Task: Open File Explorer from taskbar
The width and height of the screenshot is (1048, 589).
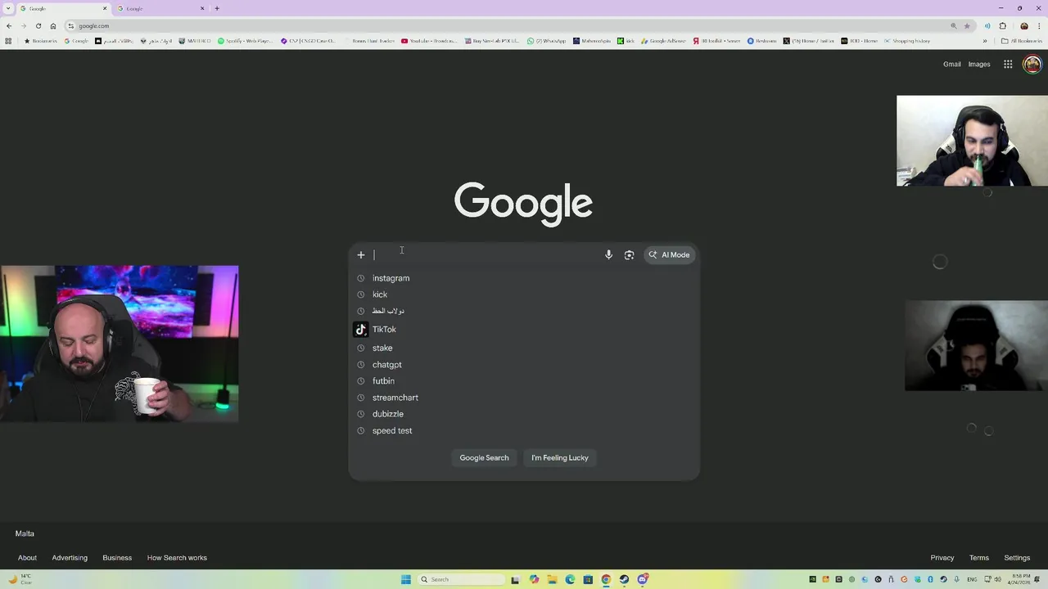Action: click(552, 579)
